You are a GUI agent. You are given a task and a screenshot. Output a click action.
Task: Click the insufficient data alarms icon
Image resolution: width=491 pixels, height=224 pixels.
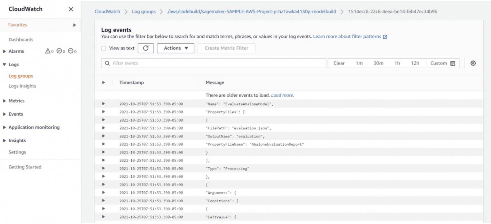[x=71, y=51]
